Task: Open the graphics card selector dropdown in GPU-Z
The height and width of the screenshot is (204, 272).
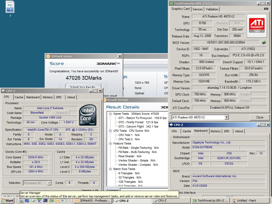Action: pos(227,117)
